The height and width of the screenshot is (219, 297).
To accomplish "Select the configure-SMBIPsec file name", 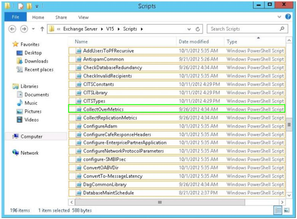I will click(x=104, y=159).
